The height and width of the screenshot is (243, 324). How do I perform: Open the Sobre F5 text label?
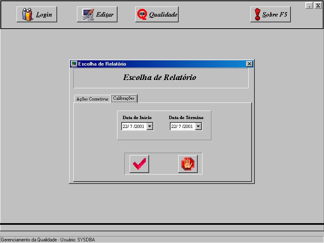275,15
